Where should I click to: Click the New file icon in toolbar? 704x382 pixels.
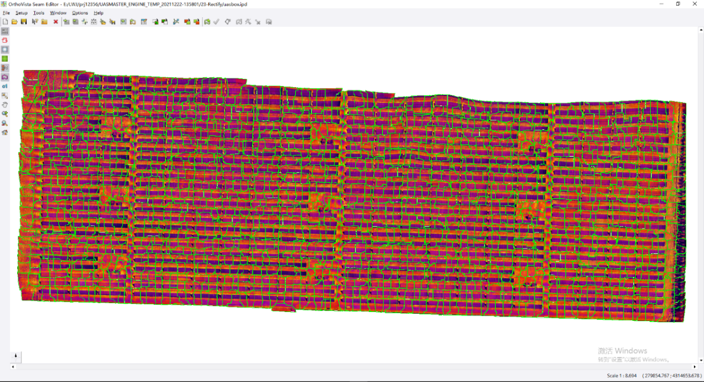coord(5,22)
